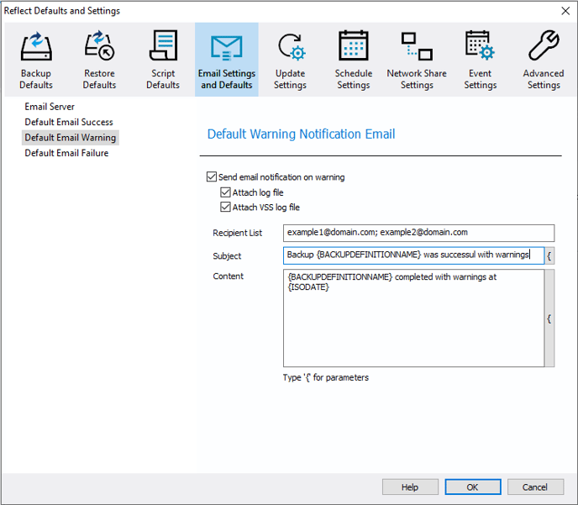Click 'Type '{' for parameters' hint text
This screenshot has width=578, height=505.
click(x=325, y=377)
